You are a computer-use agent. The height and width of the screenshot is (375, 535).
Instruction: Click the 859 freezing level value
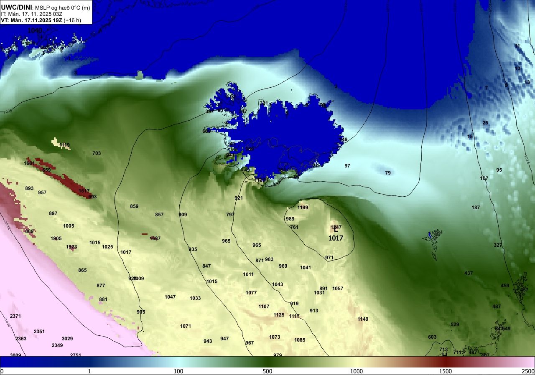pos(134,206)
